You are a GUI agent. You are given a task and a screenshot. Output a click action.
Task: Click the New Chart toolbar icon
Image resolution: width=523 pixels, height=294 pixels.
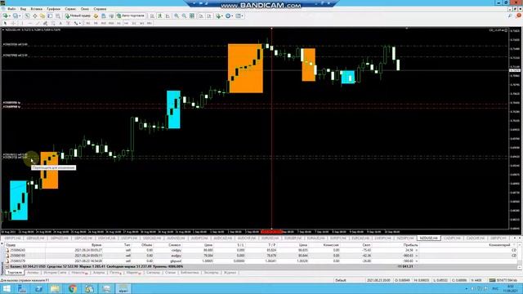[x=6, y=16]
